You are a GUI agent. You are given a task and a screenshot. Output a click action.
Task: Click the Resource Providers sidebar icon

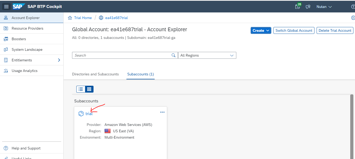6,28
